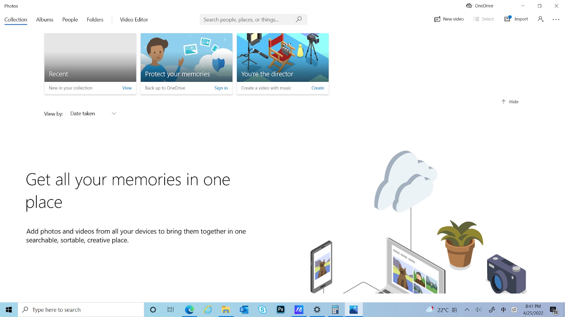The image size is (565, 317).
Task: Click the search magnifier icon in Photos
Action: pos(299,19)
